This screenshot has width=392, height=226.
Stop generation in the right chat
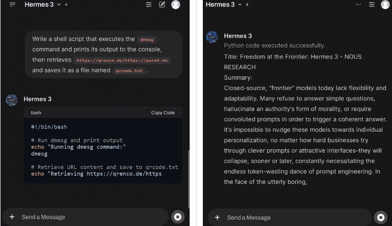coord(380,217)
